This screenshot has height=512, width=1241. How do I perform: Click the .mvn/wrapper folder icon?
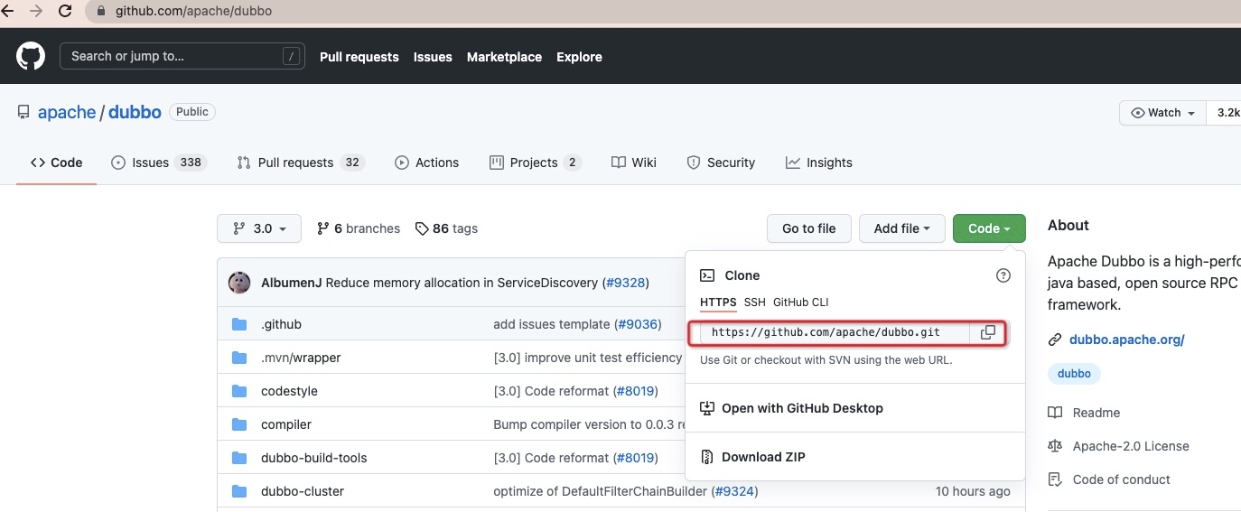239,358
